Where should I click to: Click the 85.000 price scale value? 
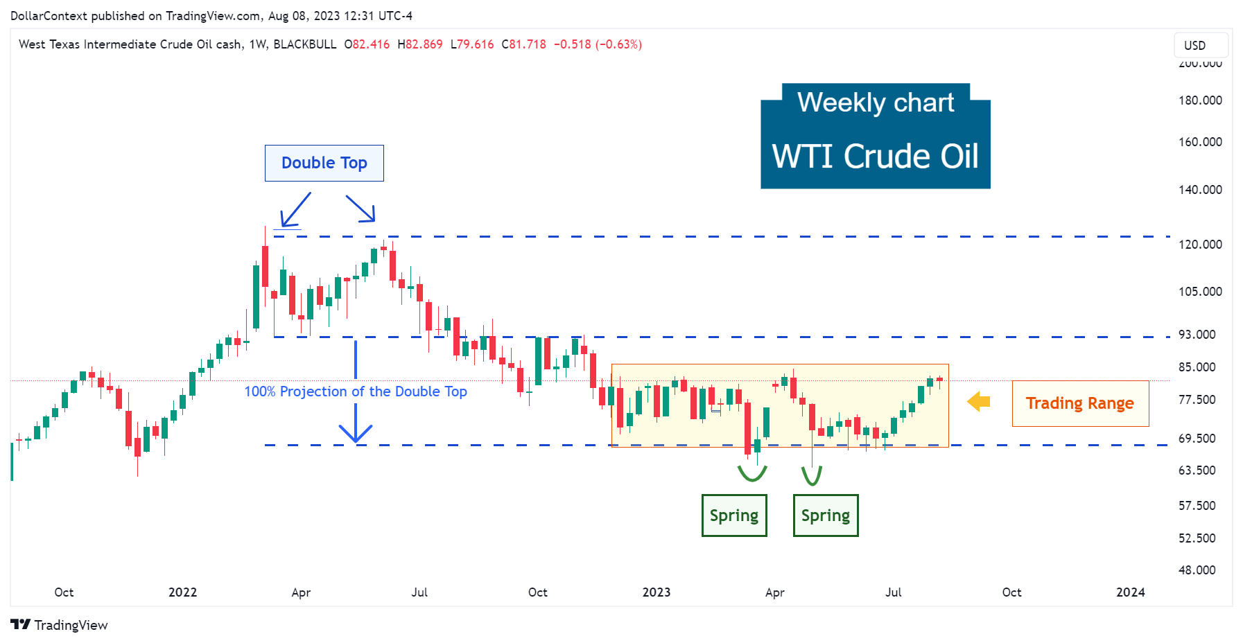pyautogui.click(x=1197, y=367)
